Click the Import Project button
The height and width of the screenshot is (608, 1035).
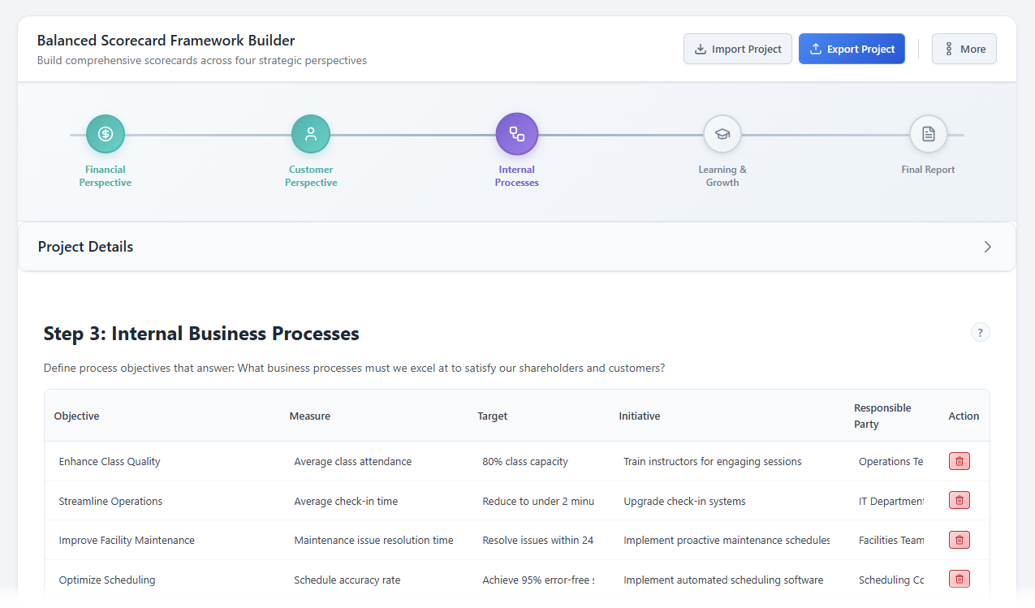pos(737,49)
